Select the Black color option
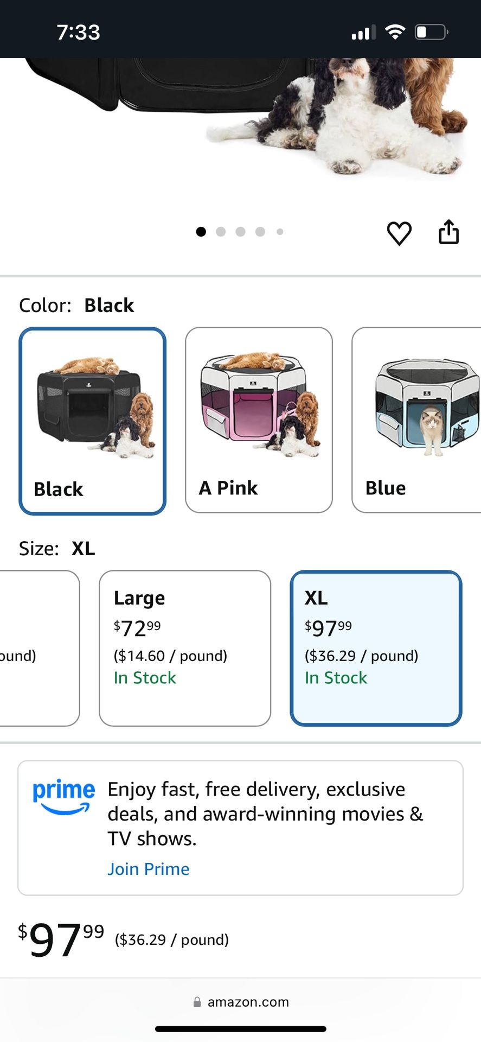Screen dimensions: 481x1042 pyautogui.click(x=93, y=421)
